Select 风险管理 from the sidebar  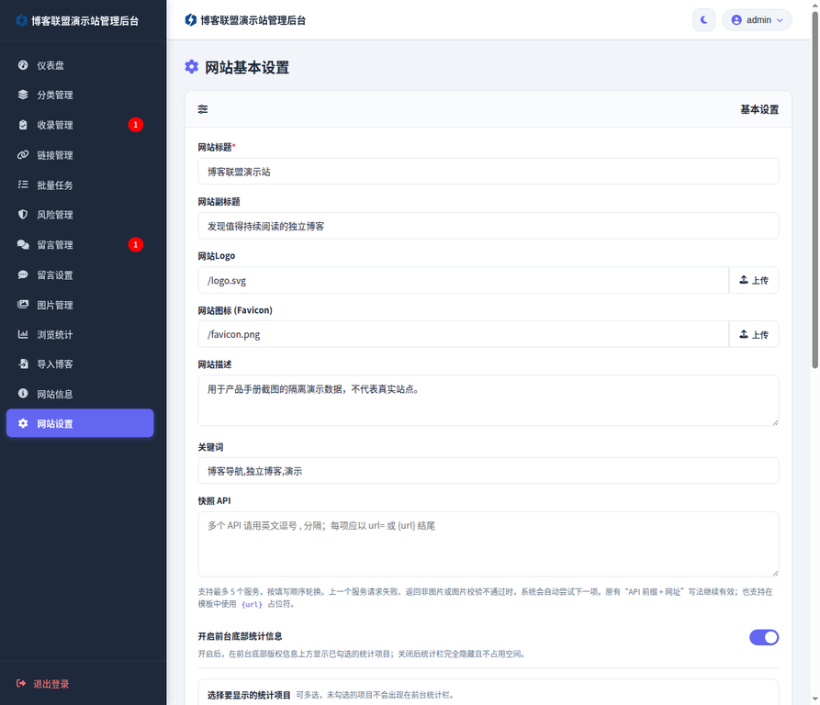80,214
